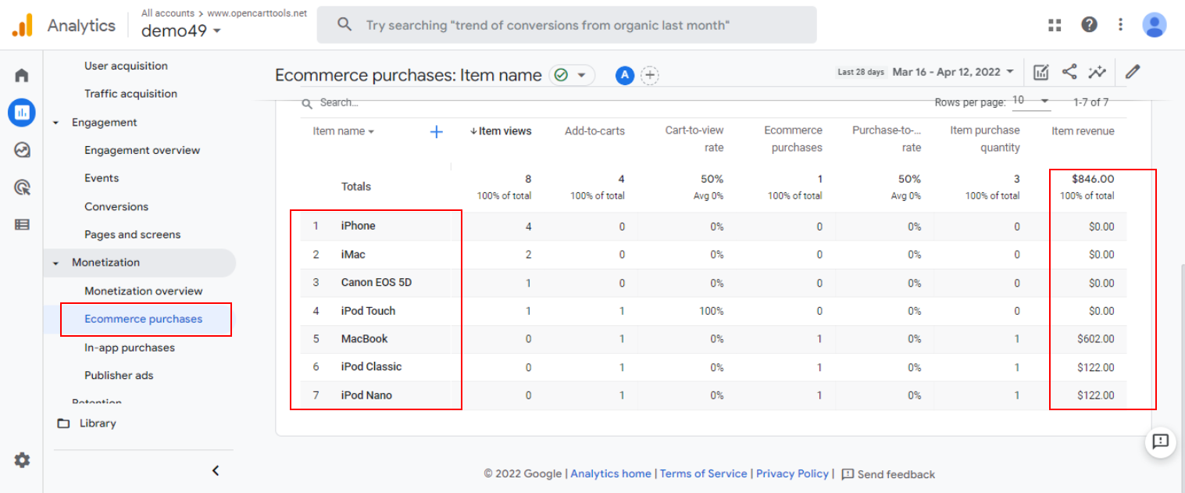
Task: Open the report status check dropdown
Action: [572, 75]
